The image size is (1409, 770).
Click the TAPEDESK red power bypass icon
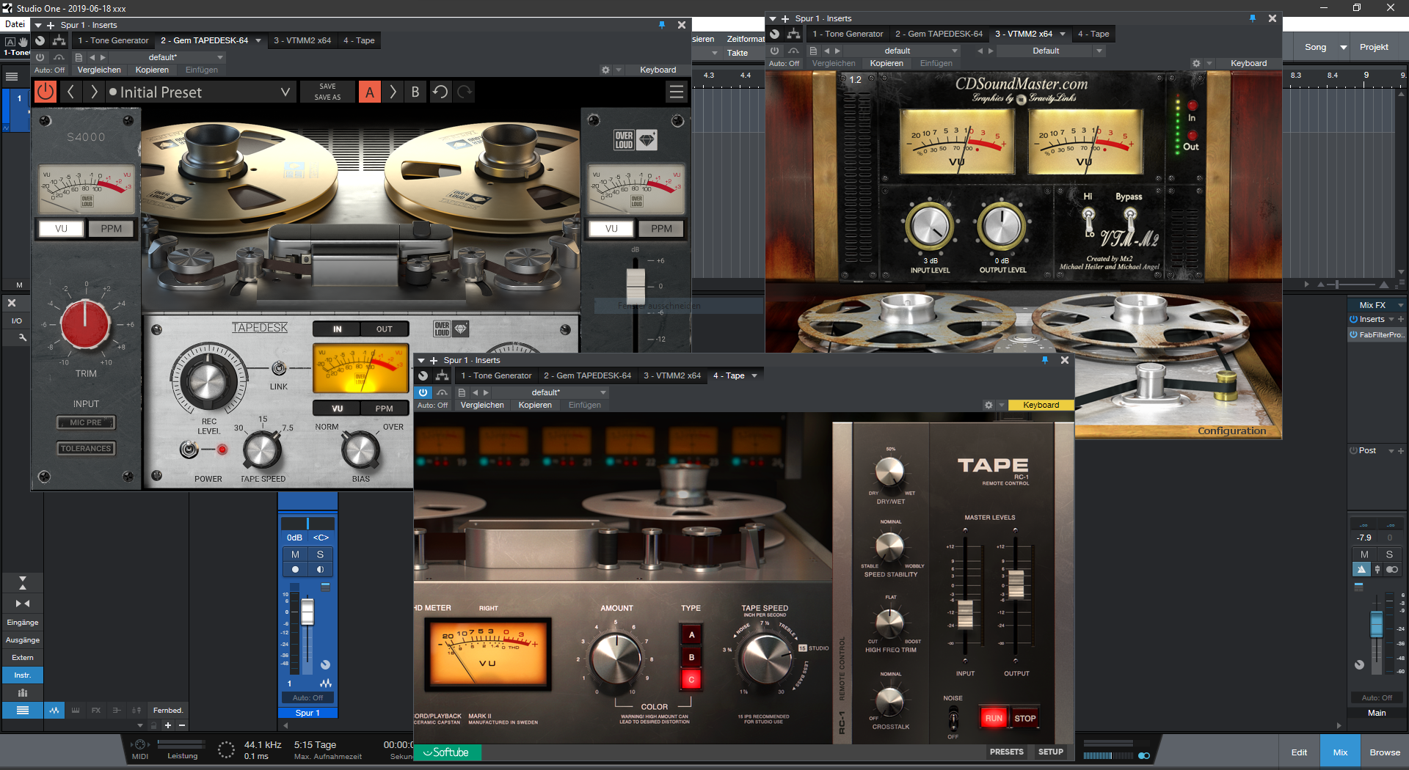(45, 92)
